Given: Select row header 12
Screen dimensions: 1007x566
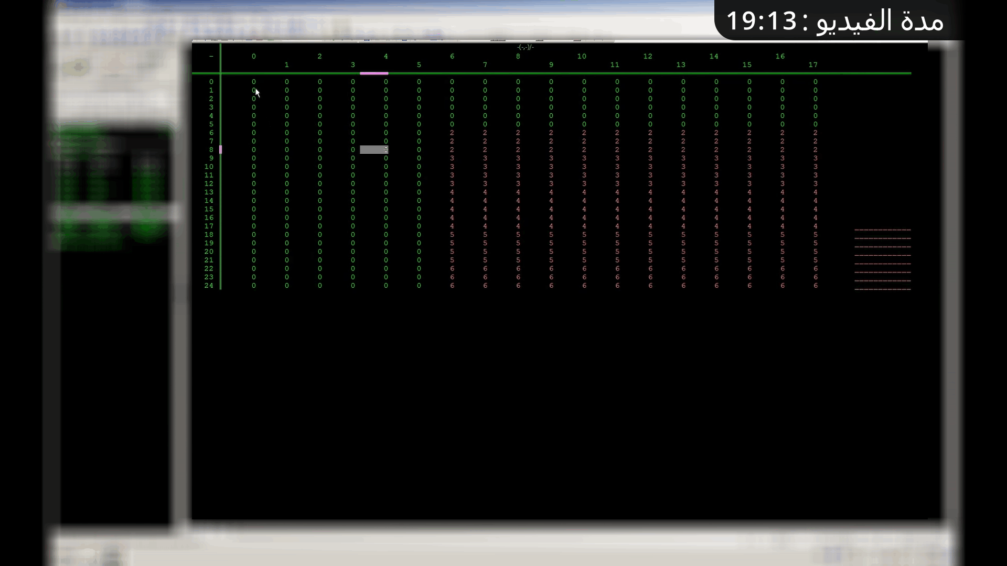Looking at the screenshot, I should (x=209, y=184).
